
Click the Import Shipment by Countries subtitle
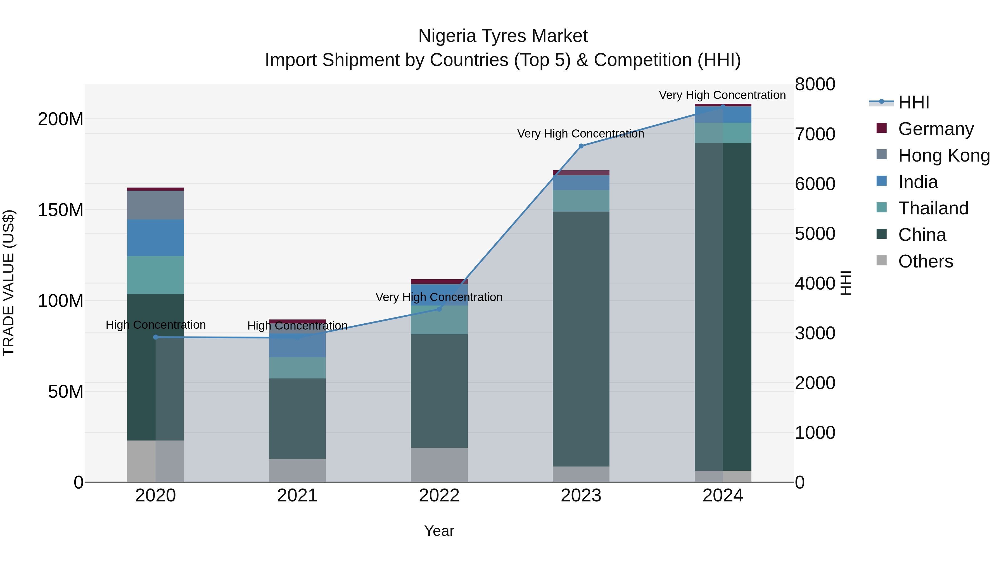(503, 60)
